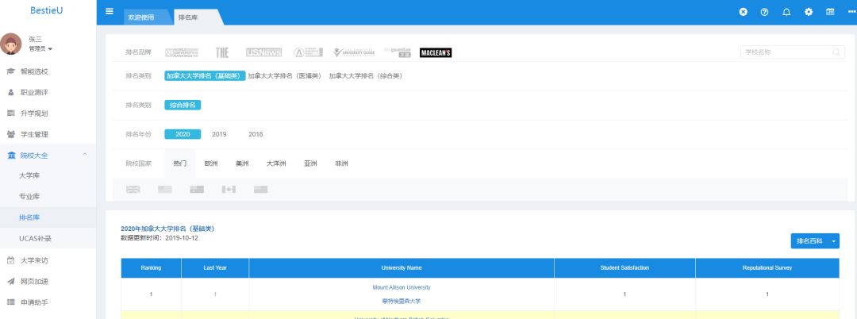Select ranking year 2019

coord(219,134)
